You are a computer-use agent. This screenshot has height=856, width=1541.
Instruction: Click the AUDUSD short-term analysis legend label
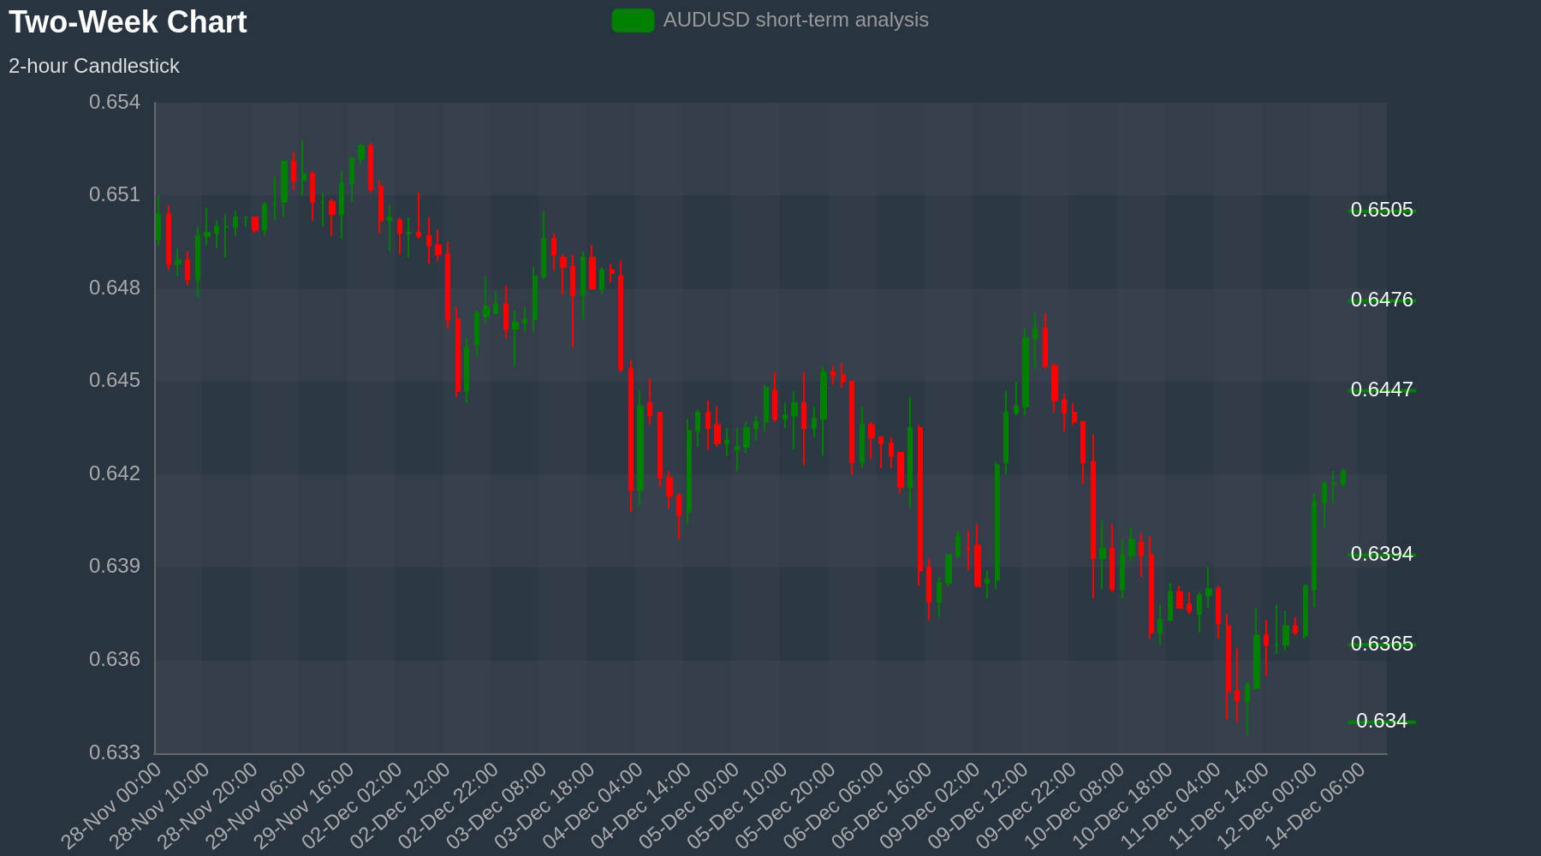[x=795, y=20]
